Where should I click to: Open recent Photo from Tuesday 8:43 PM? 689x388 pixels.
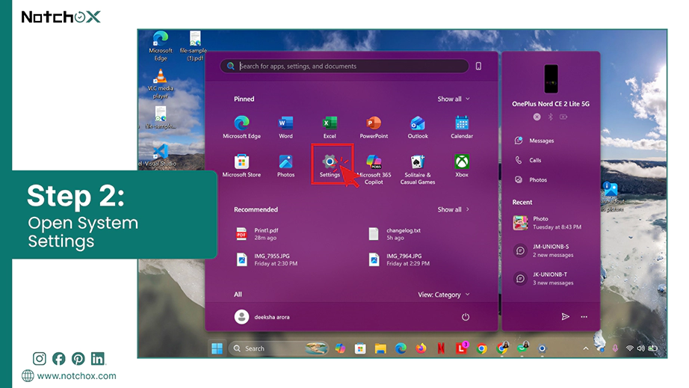coord(548,223)
